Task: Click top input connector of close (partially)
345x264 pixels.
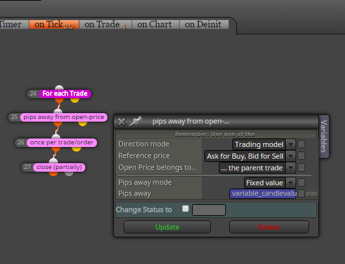Action: point(53,161)
